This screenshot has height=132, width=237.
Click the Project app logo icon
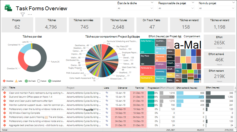(8, 8)
